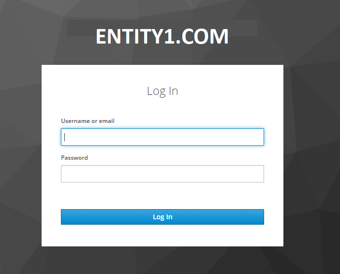Click into the Password input field

[x=163, y=174]
